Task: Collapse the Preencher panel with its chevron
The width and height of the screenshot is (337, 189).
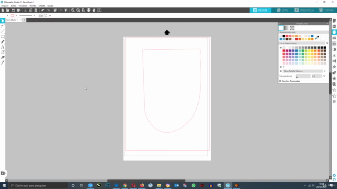Action: pyautogui.click(x=280, y=24)
